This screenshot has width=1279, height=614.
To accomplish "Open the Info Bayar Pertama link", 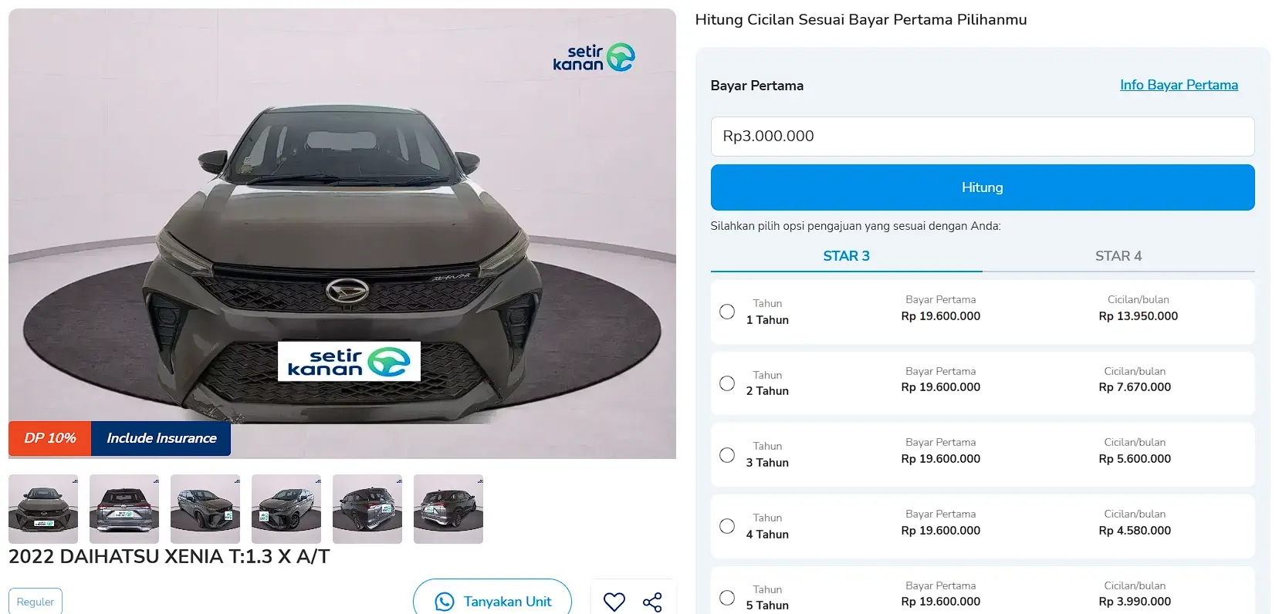I will (x=1179, y=85).
